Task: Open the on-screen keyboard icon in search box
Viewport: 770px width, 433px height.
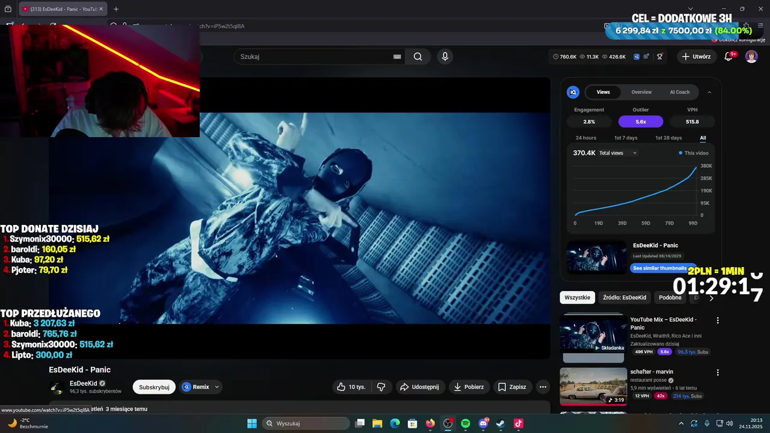Action: point(397,57)
